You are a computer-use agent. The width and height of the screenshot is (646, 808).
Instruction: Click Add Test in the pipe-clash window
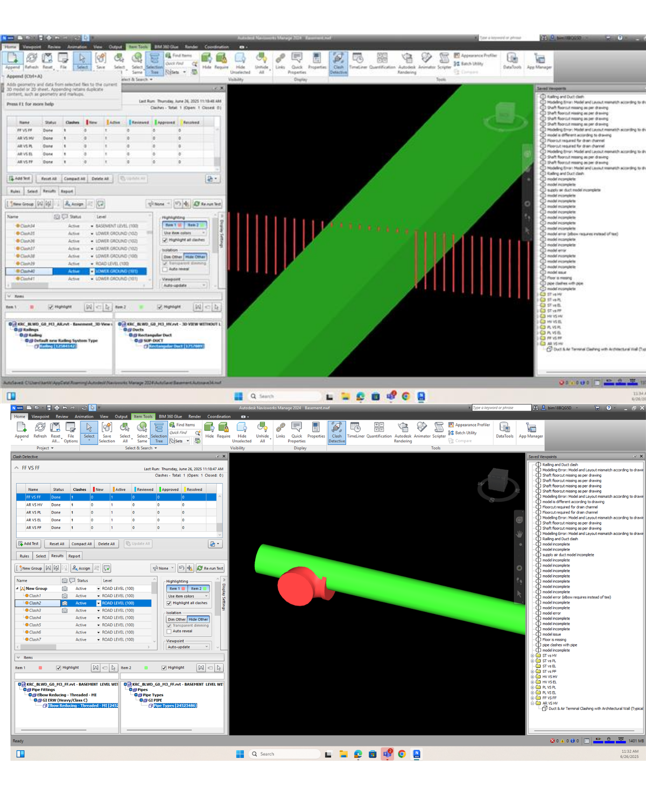point(29,544)
